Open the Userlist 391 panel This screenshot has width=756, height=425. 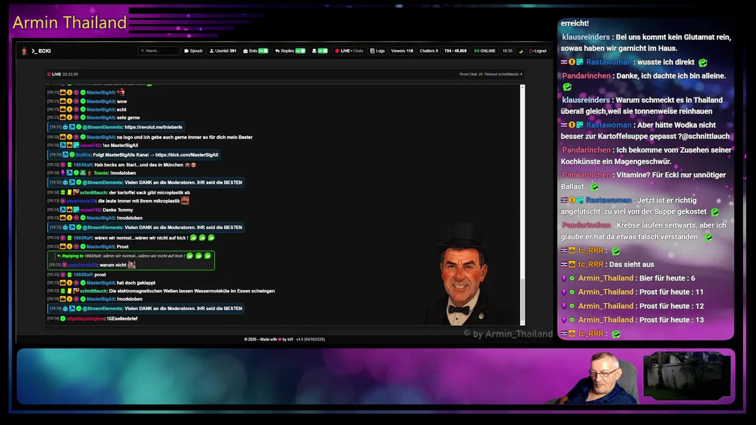point(223,51)
